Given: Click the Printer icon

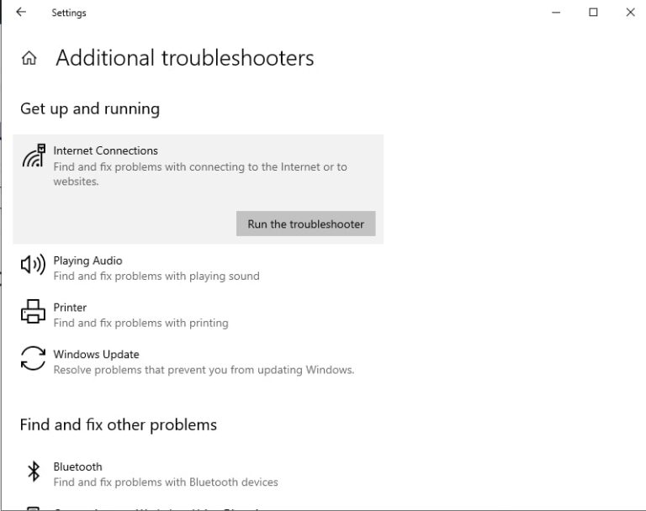Looking at the screenshot, I should pos(33,312).
